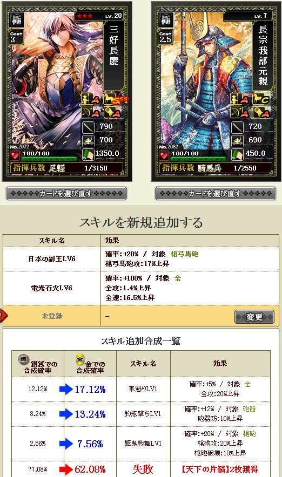
Task: Reselect the left card with カードを選び直す
Action: click(66, 194)
